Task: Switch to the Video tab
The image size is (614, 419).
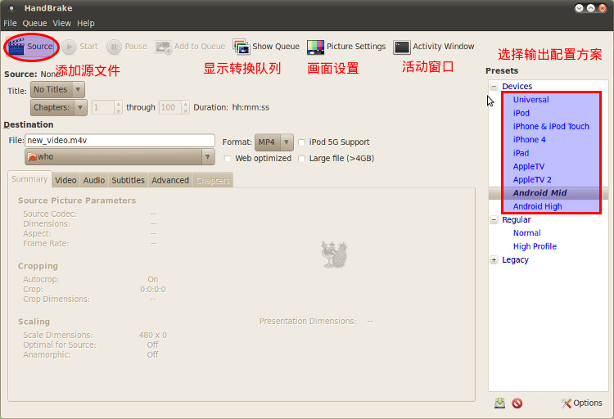Action: tap(65, 181)
